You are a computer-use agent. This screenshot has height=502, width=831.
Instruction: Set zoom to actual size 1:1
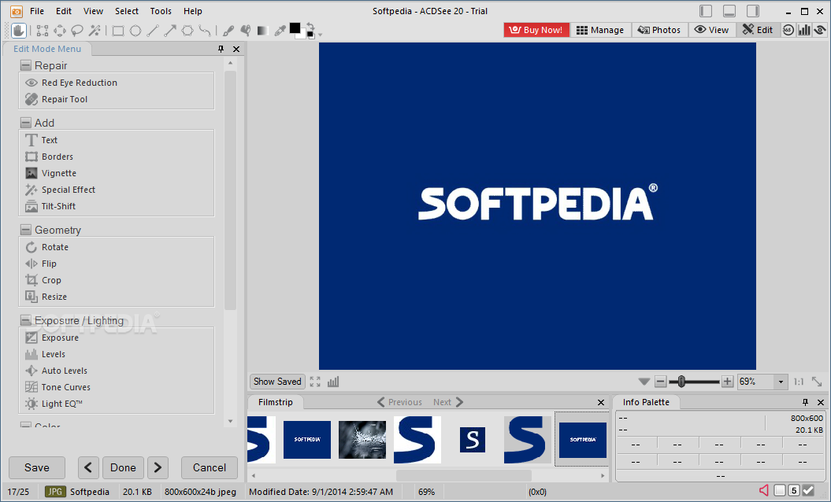pos(799,382)
